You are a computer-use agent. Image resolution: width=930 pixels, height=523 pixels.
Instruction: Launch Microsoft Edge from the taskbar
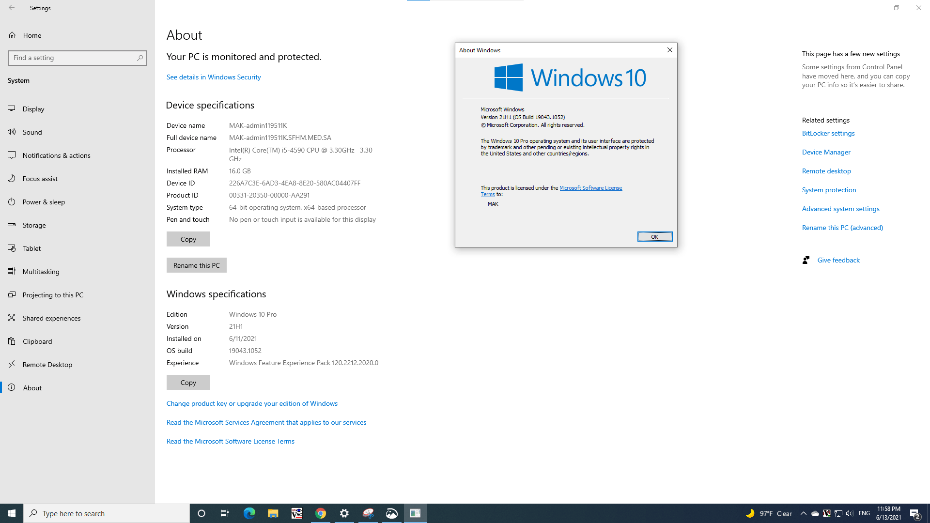249,513
